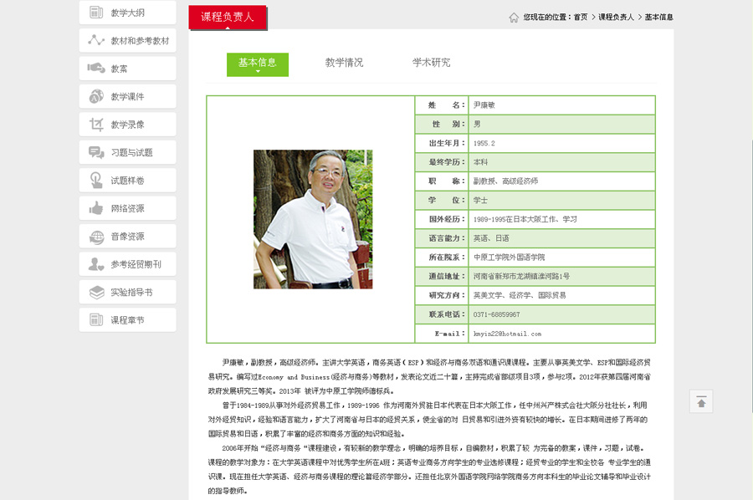Click 课程负责人 breadcrumb link
This screenshot has width=753, height=500.
616,18
